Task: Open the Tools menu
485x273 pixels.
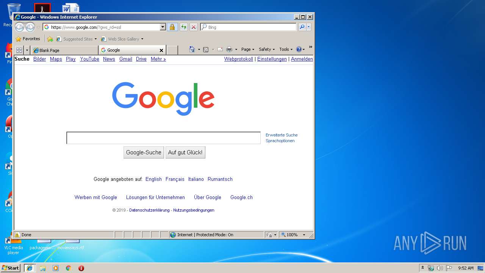Action: tap(286, 49)
